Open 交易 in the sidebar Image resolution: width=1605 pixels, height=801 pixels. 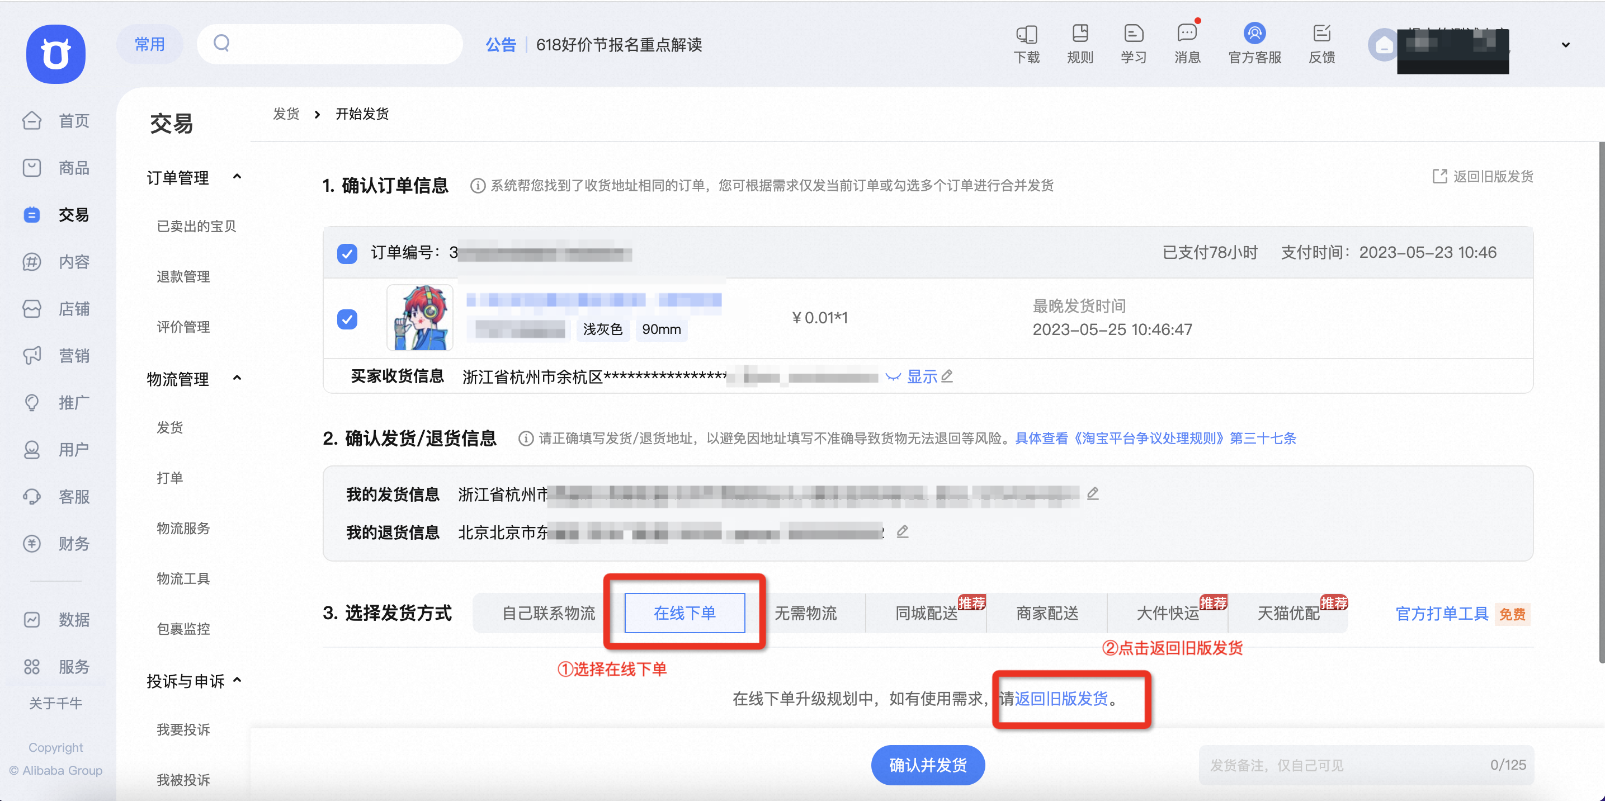(x=57, y=214)
